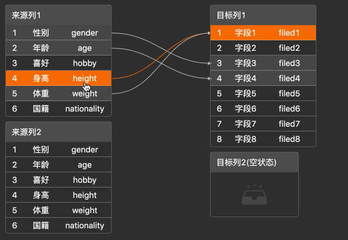Select the age row in 来源列1
Image resolution: width=348 pixels, height=240 pixels.
58,48
